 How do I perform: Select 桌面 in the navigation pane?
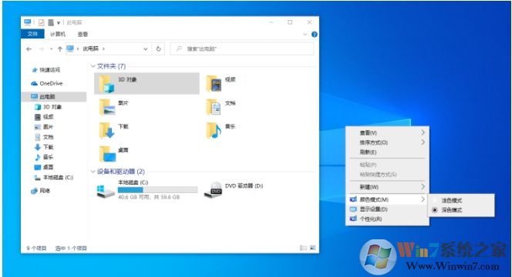(44, 167)
